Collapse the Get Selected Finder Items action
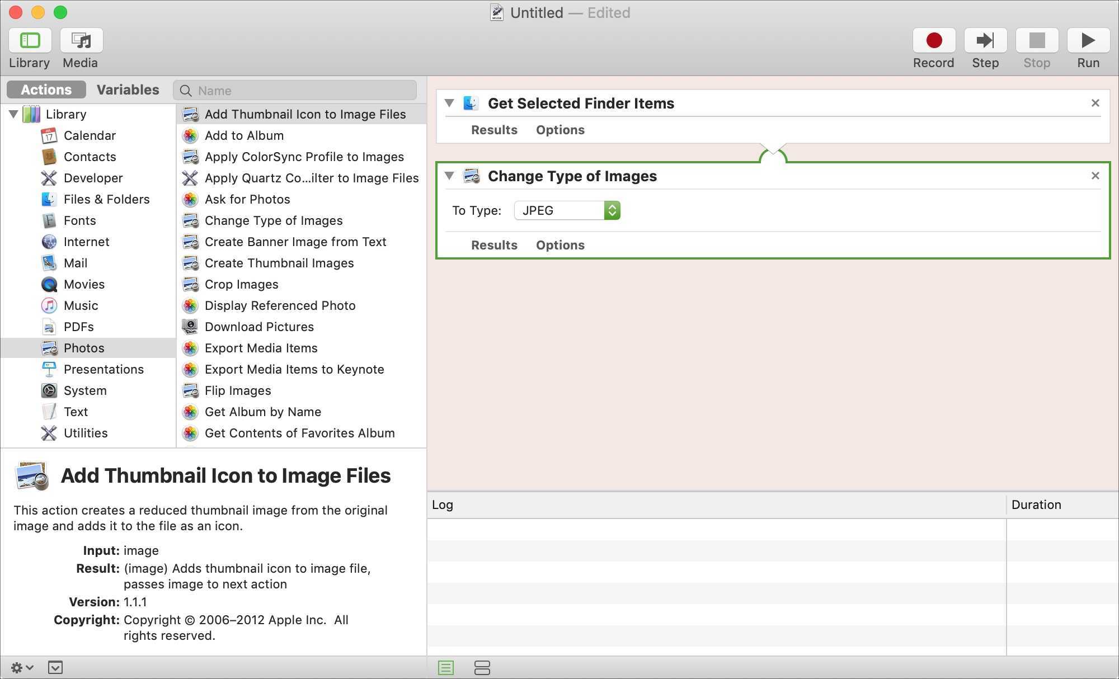The image size is (1119, 679). [x=449, y=103]
